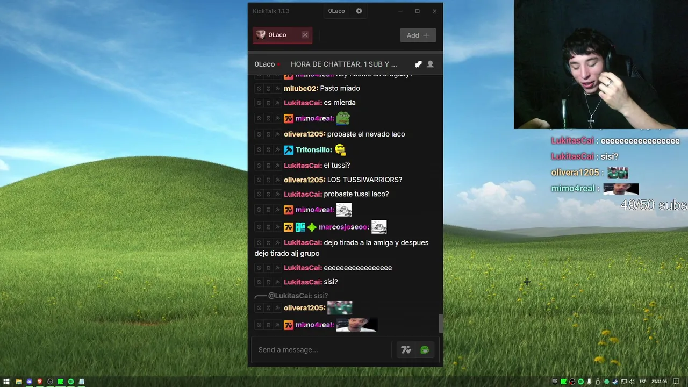Click the Add chatroom button
Viewport: 688px width, 387px height.
[x=418, y=35]
